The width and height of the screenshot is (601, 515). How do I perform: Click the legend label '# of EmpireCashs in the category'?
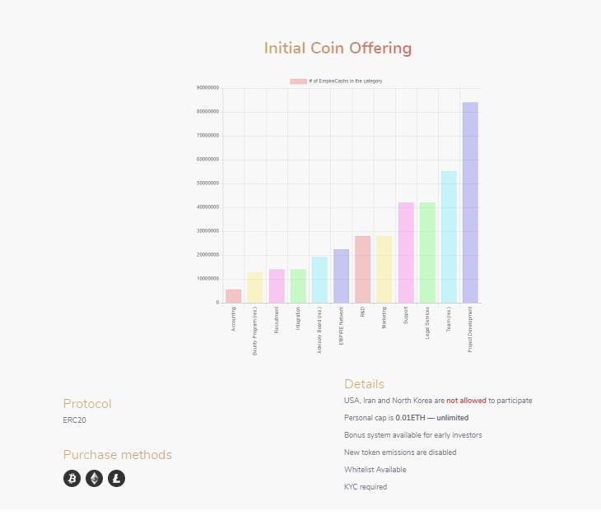tap(345, 81)
